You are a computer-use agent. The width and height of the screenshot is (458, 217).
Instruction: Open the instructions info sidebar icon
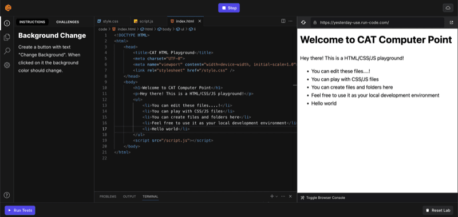(7, 23)
